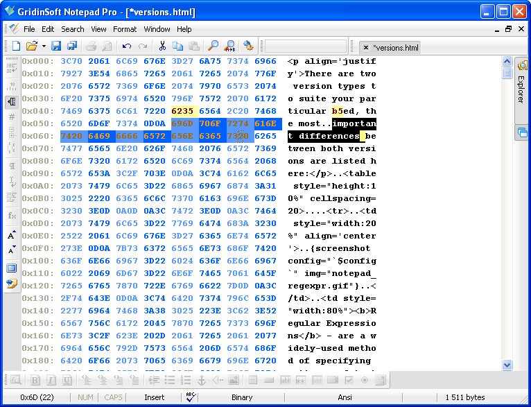The width and height of the screenshot is (531, 407).
Task: Click the insert image icon in bottom toolbar
Action: pos(234,380)
